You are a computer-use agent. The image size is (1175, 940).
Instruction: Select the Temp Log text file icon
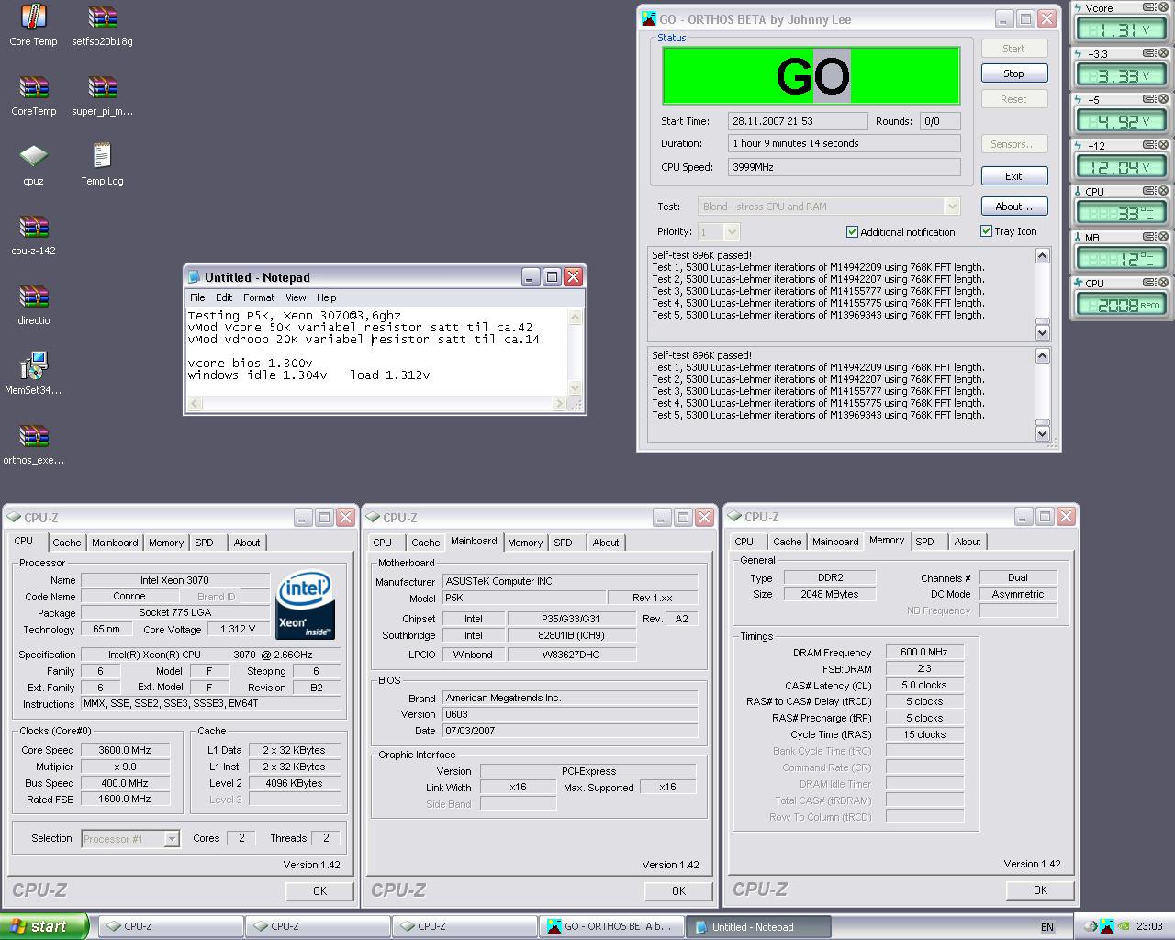(102, 165)
